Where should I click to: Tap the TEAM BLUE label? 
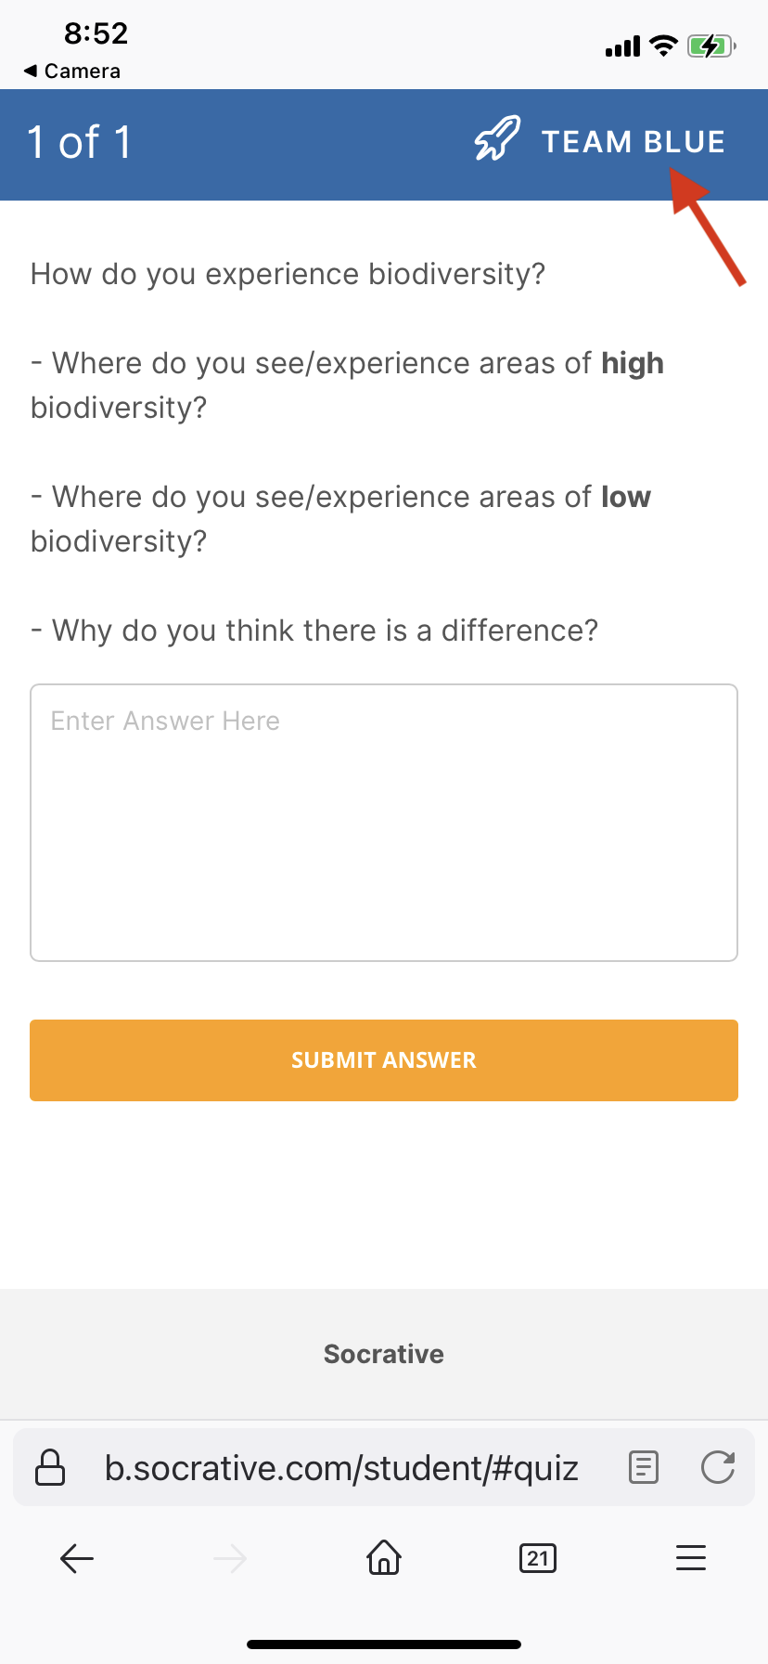[x=633, y=142]
